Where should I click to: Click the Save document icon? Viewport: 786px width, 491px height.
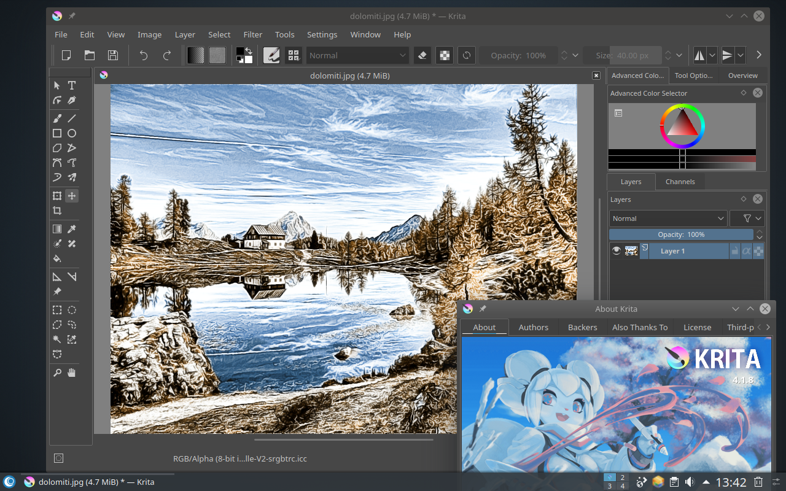[x=113, y=55]
